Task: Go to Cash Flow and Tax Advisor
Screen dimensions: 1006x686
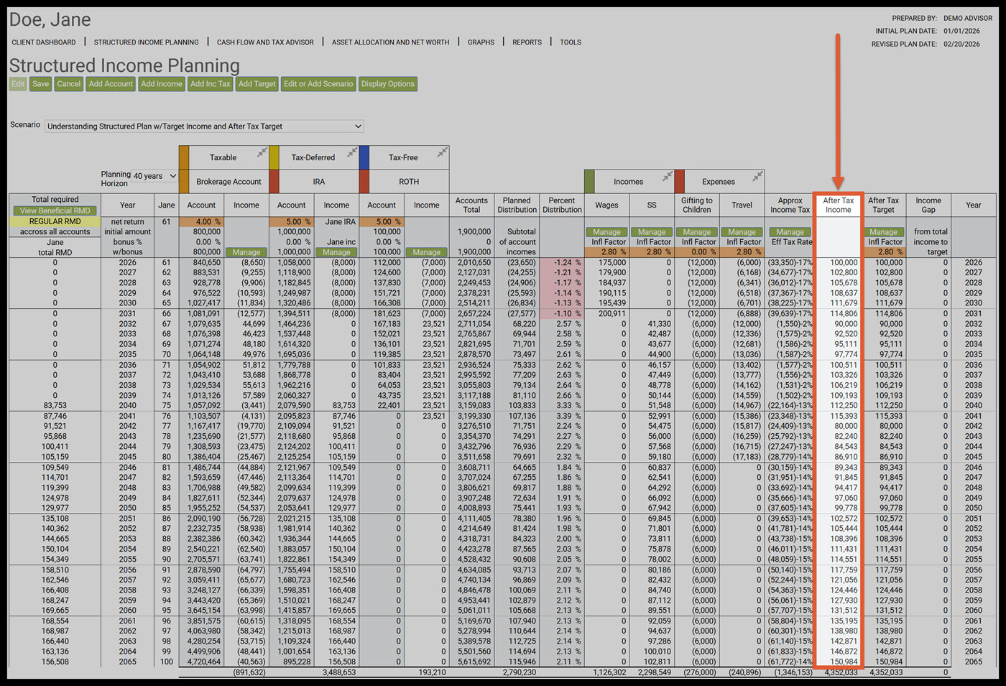Action: click(x=265, y=42)
